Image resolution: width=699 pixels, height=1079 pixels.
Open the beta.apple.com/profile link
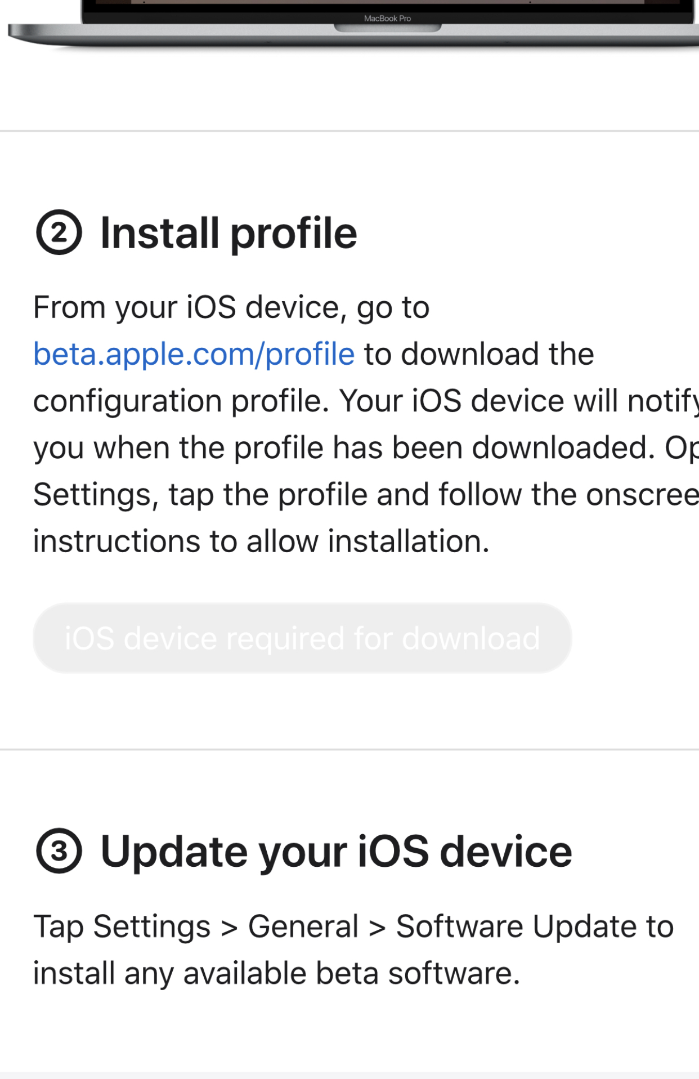click(194, 354)
